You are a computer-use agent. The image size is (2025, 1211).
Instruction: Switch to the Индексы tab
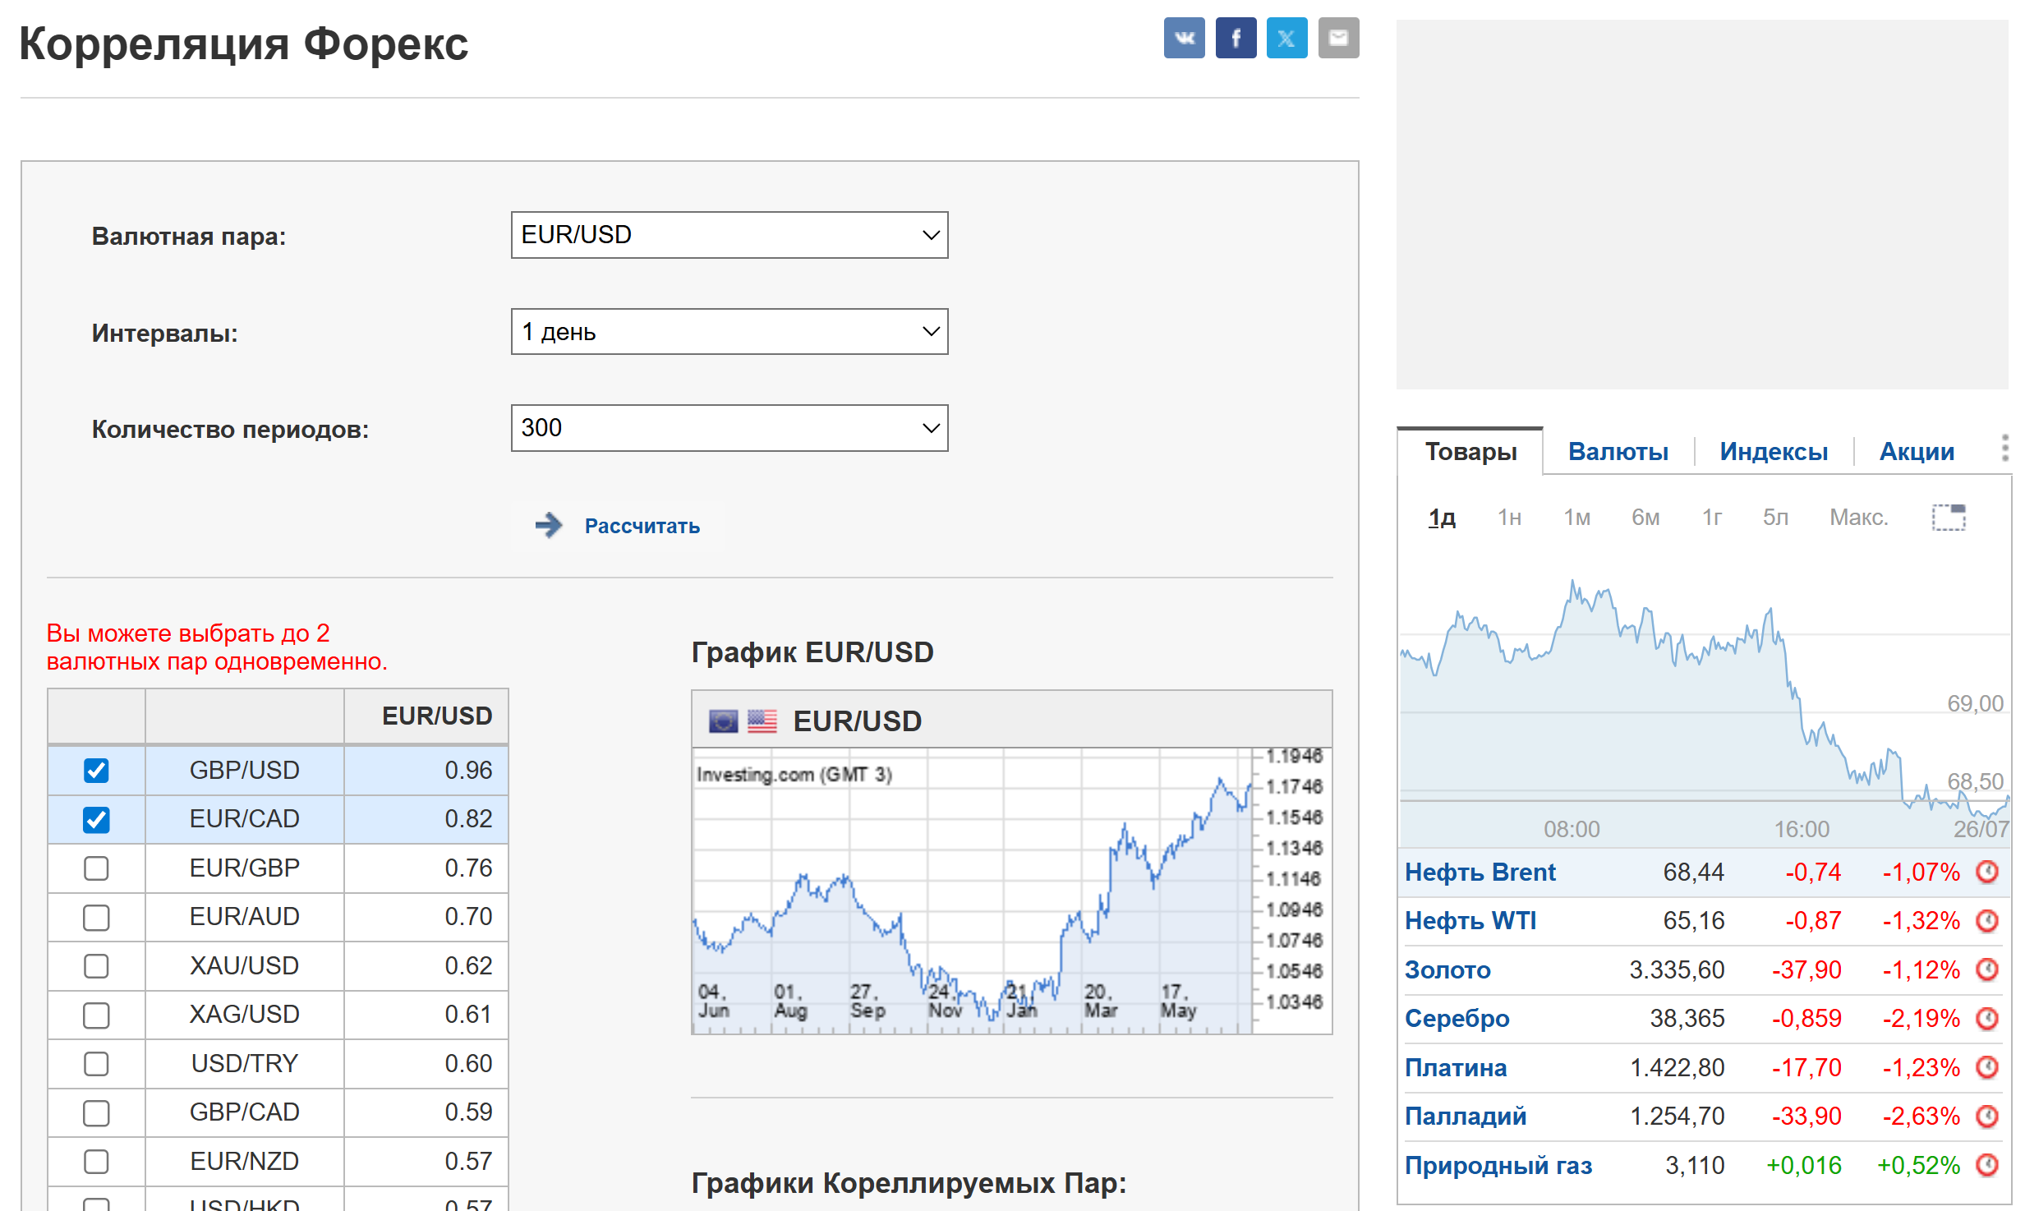(x=1773, y=451)
